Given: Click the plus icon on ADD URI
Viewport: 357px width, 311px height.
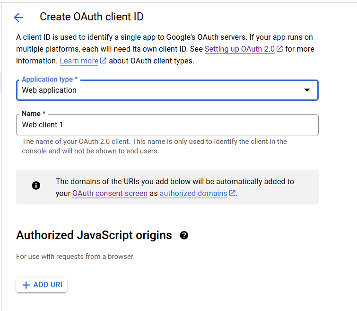Looking at the screenshot, I should point(26,285).
